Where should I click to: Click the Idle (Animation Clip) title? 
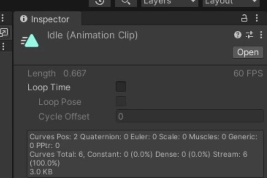(x=92, y=35)
